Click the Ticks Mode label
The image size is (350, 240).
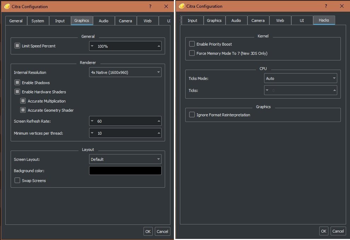click(198, 78)
